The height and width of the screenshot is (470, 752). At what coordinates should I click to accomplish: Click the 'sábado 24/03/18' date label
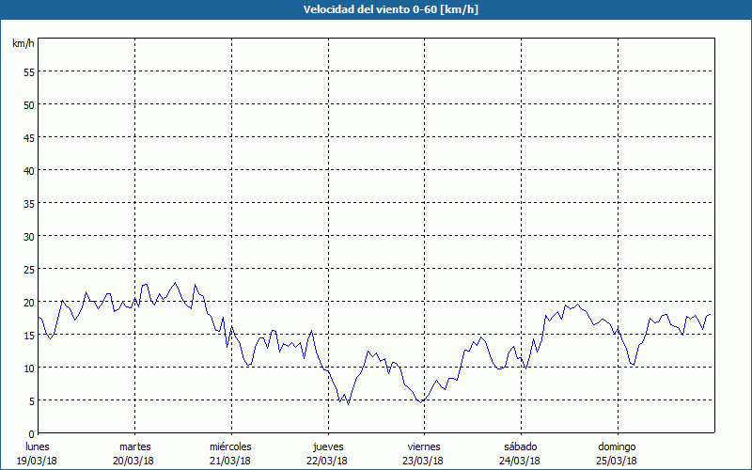click(x=520, y=453)
